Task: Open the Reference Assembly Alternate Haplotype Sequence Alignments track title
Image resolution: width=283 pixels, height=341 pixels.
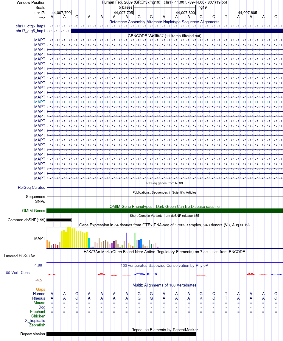Action: (164, 22)
